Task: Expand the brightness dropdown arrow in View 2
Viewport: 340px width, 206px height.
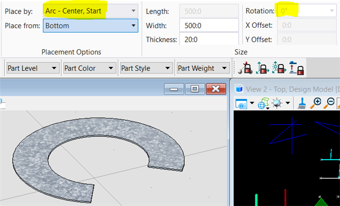Action: coord(288,103)
